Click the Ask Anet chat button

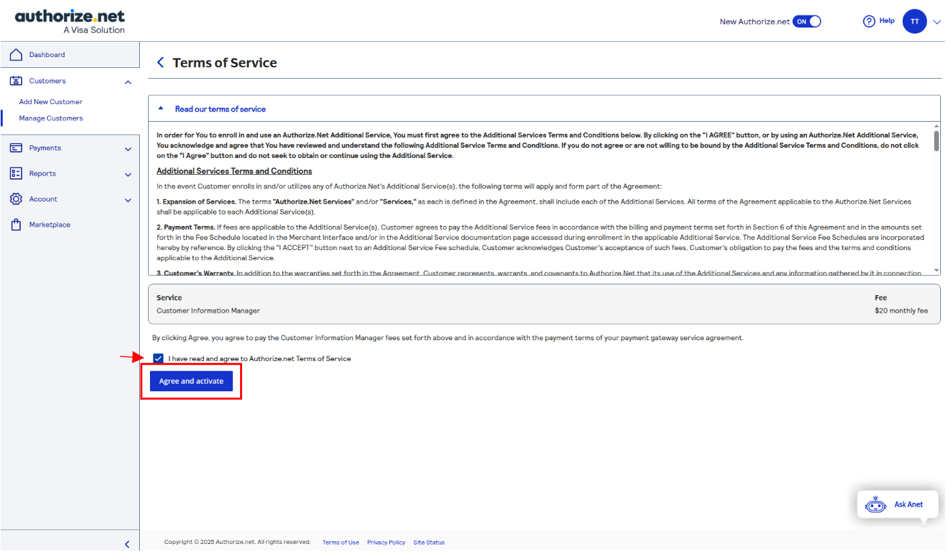click(x=897, y=504)
